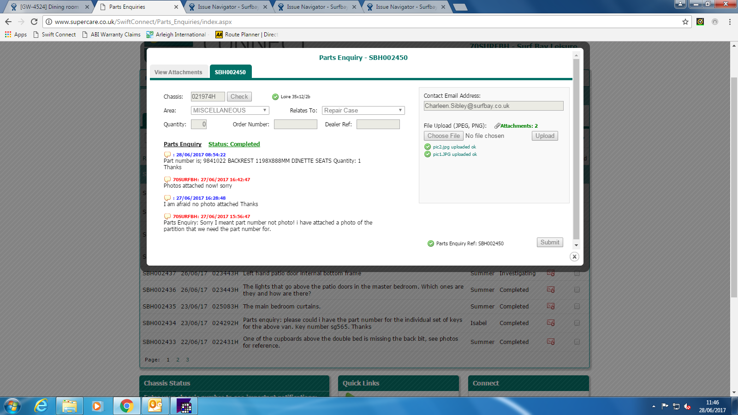Viewport: 738px width, 415px height.
Task: Open File Explorer from the taskbar
Action: click(70, 406)
